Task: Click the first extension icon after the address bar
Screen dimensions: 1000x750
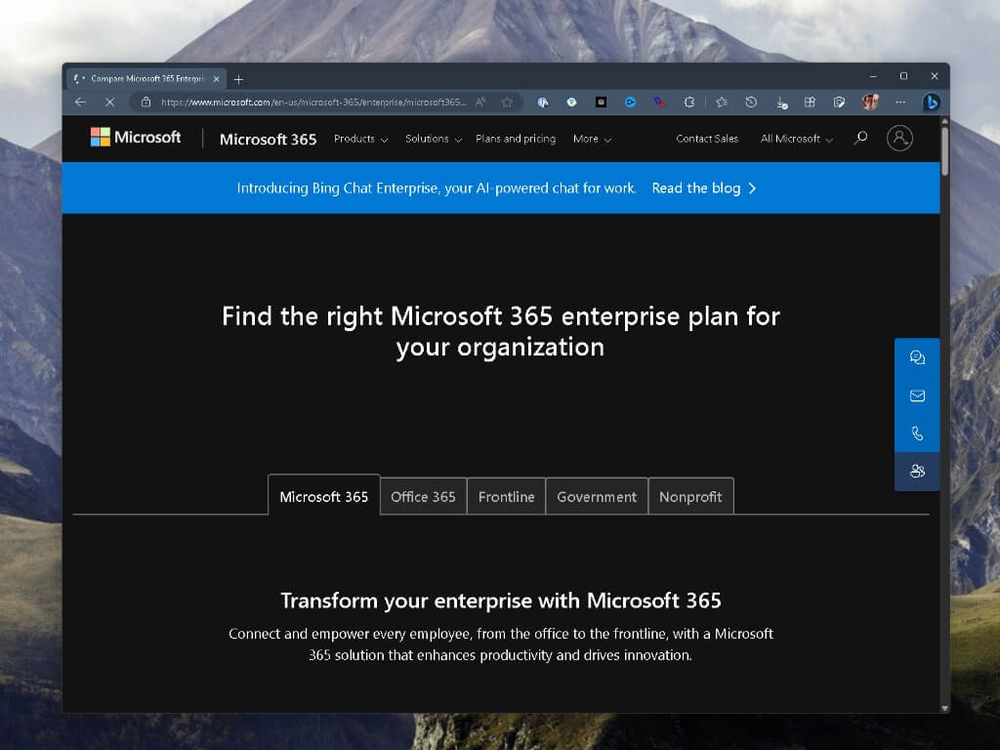Action: [543, 102]
